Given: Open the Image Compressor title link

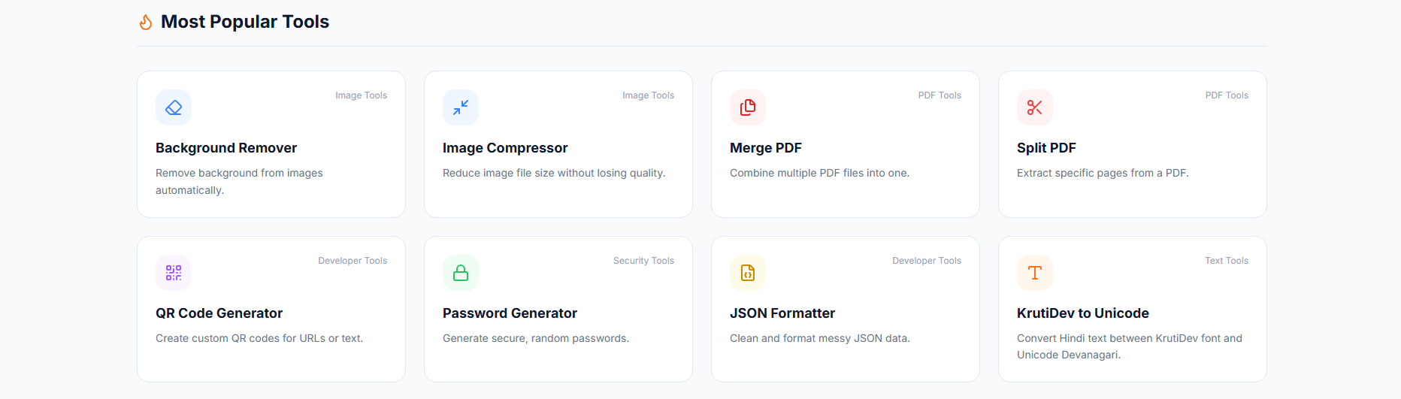Looking at the screenshot, I should 505,148.
